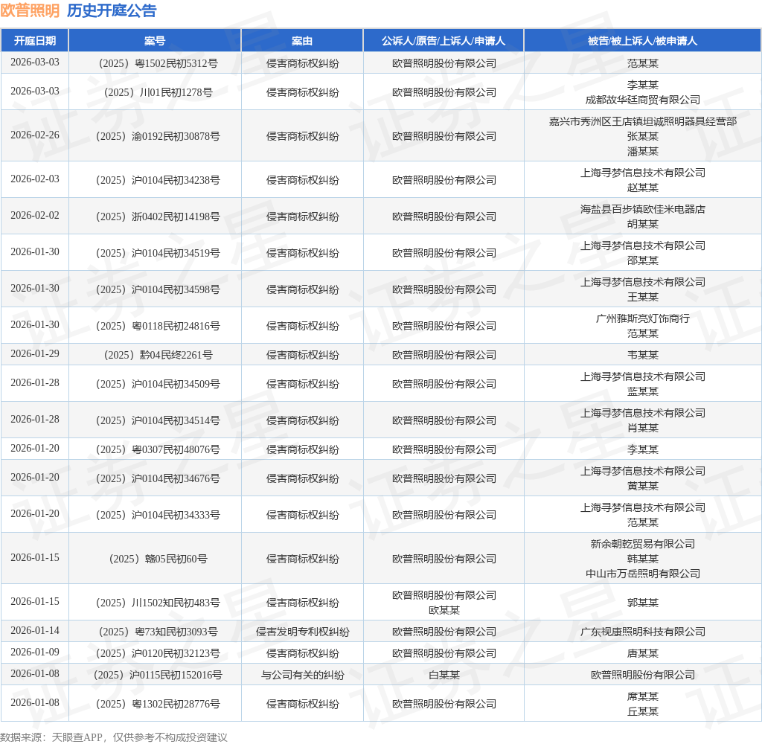Click the date 2026-02-02
The width and height of the screenshot is (762, 744).
tap(35, 215)
